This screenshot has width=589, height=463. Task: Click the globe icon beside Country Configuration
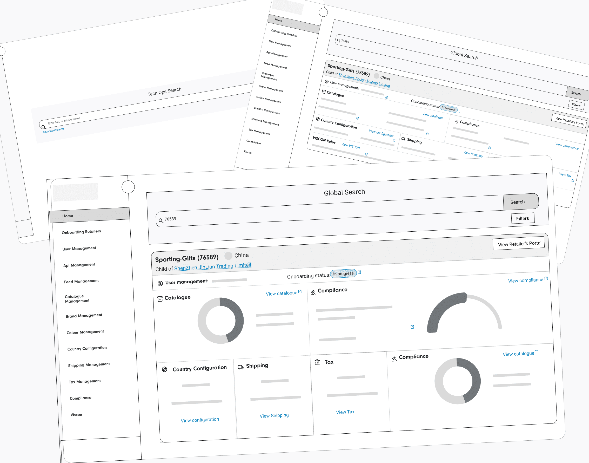[x=164, y=369]
